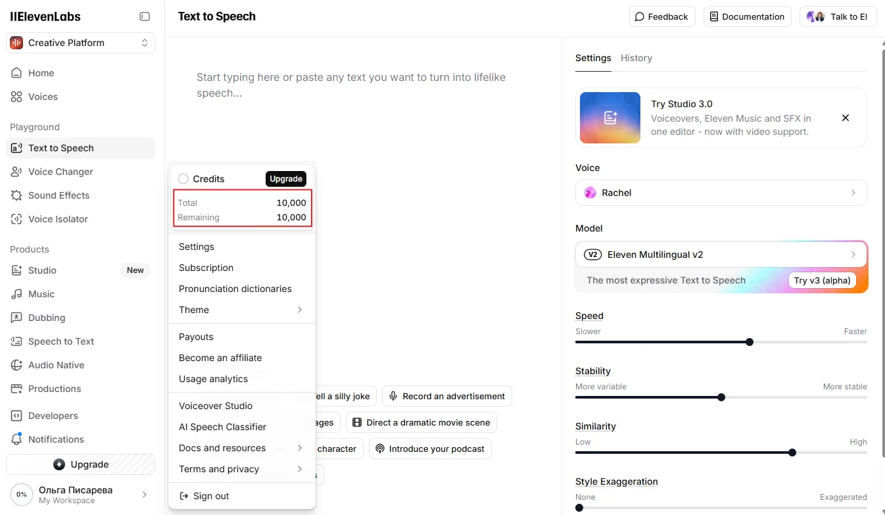Collapse the sidebar with the panel icon

(x=145, y=16)
